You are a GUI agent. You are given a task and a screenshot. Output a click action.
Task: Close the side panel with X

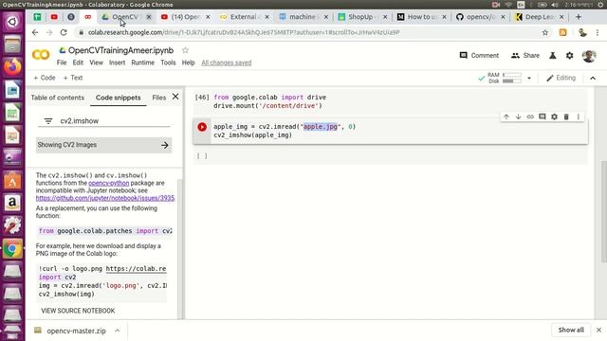175,97
